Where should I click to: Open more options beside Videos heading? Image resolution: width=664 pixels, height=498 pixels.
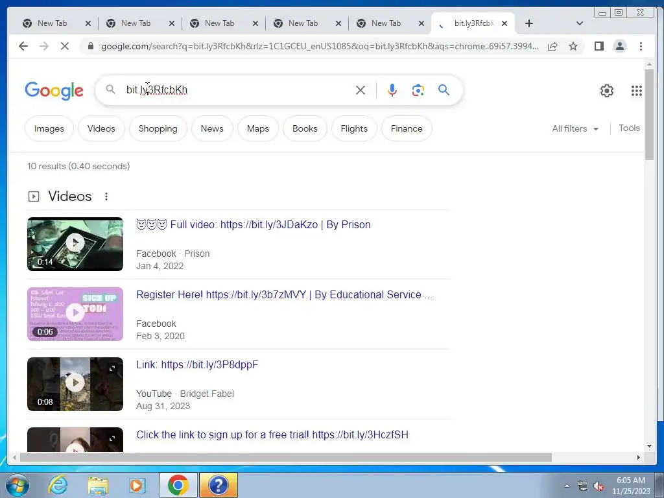coord(106,196)
